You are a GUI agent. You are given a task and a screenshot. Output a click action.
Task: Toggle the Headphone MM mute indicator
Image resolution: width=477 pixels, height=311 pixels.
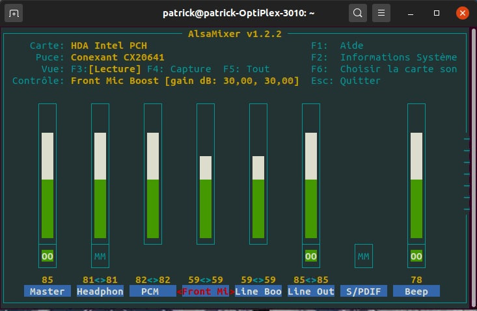pos(100,256)
